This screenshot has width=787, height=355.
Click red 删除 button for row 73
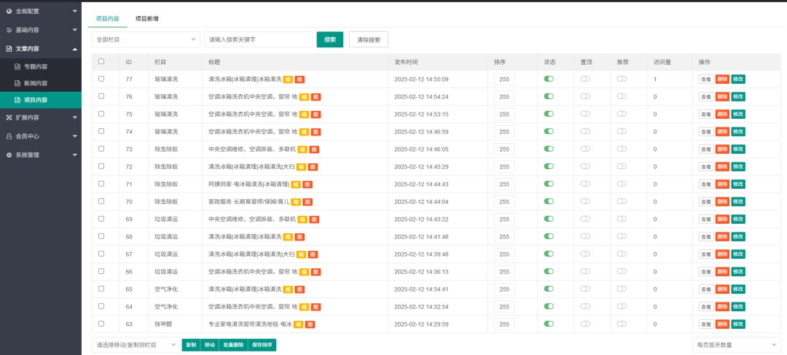tap(722, 149)
